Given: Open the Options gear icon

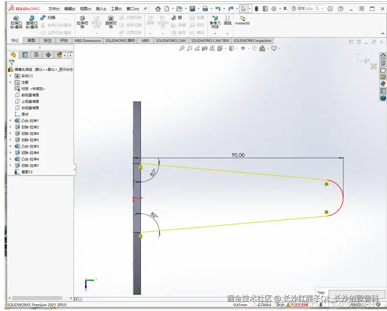Looking at the screenshot, I should 274,9.
